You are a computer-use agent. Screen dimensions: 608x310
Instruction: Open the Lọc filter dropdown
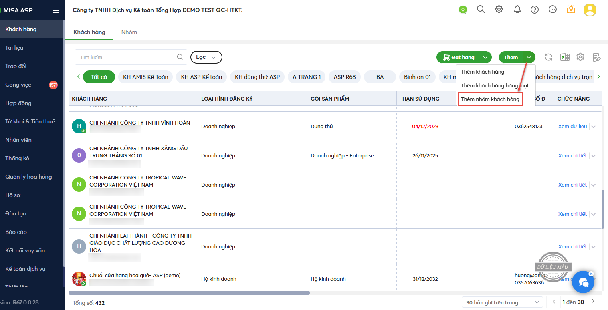click(206, 57)
